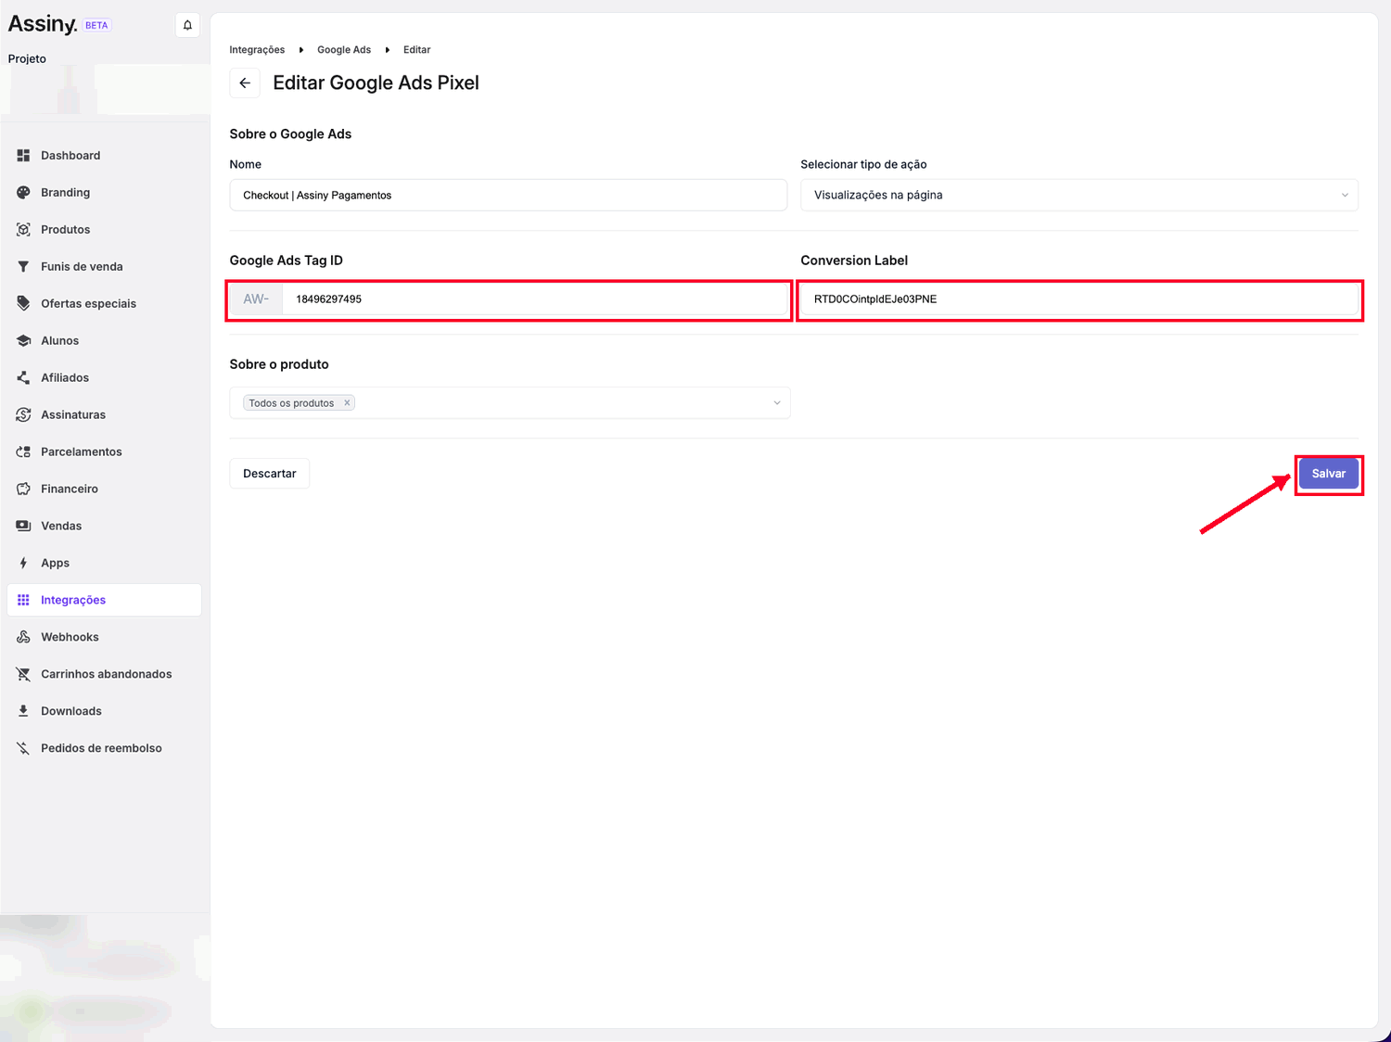The width and height of the screenshot is (1391, 1042).
Task: Click the Produtos icon in sidebar
Action: pos(23,230)
